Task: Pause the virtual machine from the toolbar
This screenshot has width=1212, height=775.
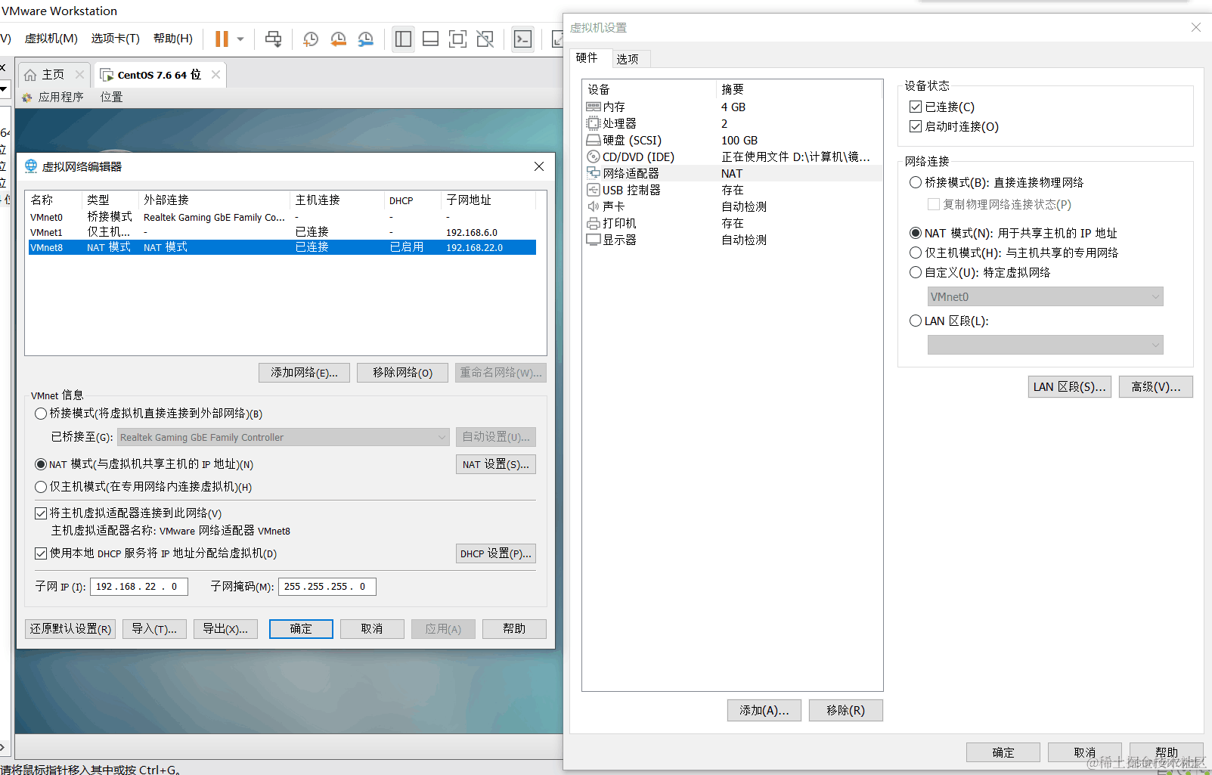Action: [222, 39]
